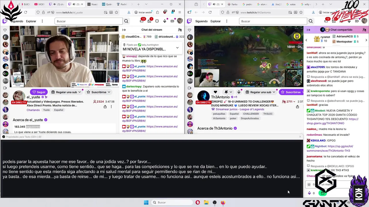Screen dimensions: 369x207
Task: Open el_yuste stream three-dot options
Action: (111, 107)
